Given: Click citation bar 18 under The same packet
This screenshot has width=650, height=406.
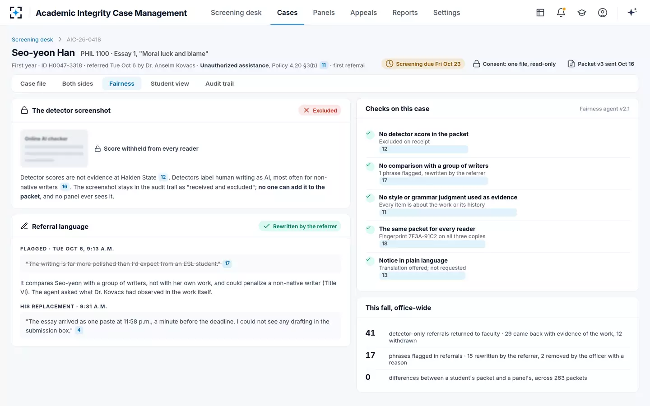Looking at the screenshot, I should coord(432,244).
